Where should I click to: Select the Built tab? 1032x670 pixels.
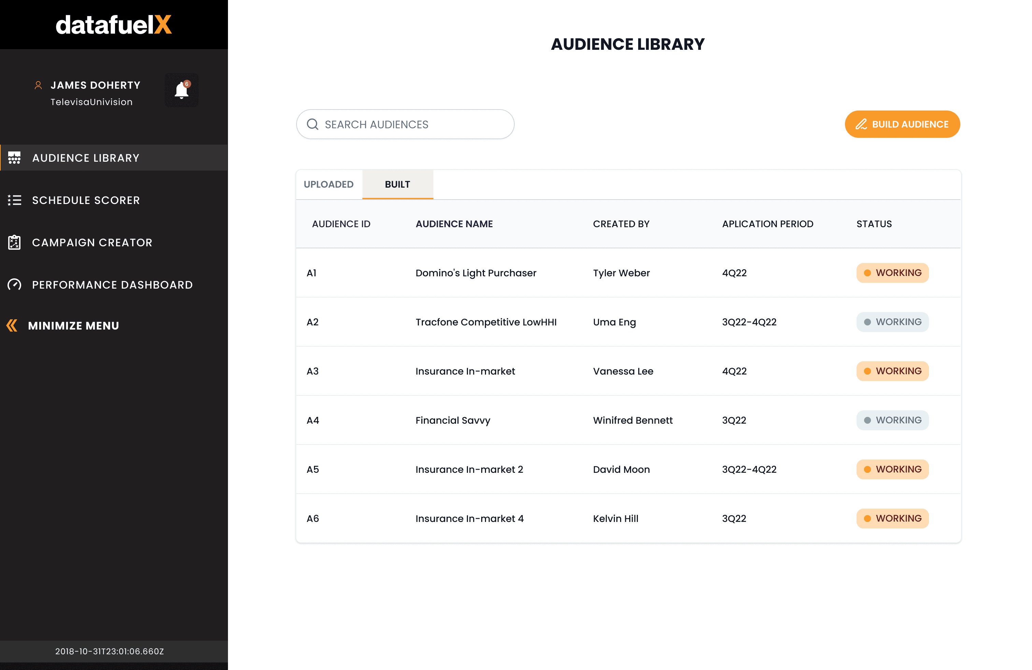398,185
